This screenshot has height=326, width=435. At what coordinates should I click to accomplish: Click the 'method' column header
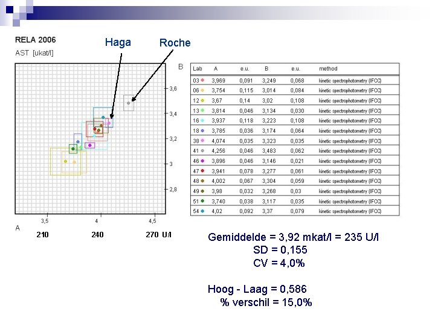click(328, 68)
